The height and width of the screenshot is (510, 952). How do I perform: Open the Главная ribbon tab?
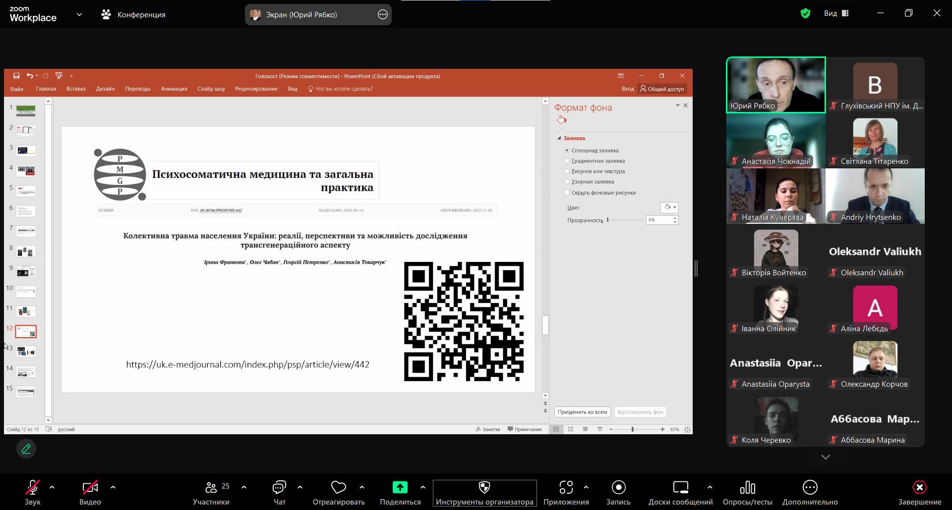[x=46, y=89]
